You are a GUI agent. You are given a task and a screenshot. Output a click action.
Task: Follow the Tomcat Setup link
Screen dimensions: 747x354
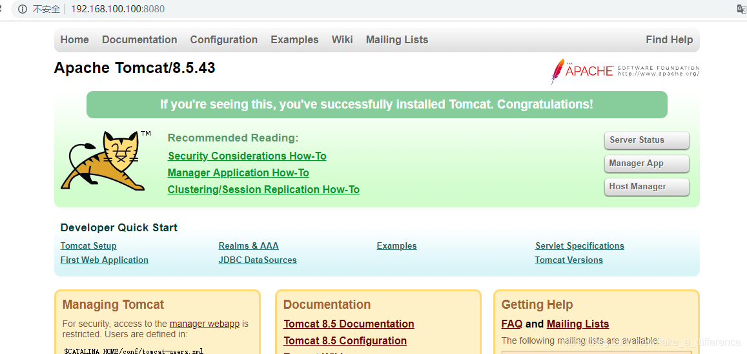pyautogui.click(x=88, y=246)
